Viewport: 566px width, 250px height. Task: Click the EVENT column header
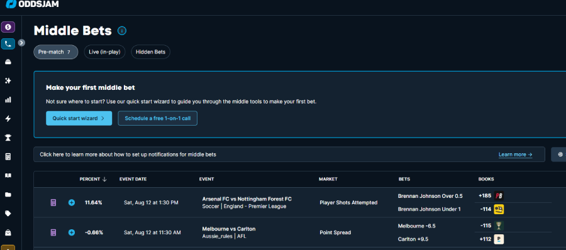(206, 179)
